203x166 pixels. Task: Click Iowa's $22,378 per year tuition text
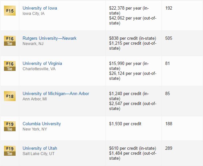129,11
